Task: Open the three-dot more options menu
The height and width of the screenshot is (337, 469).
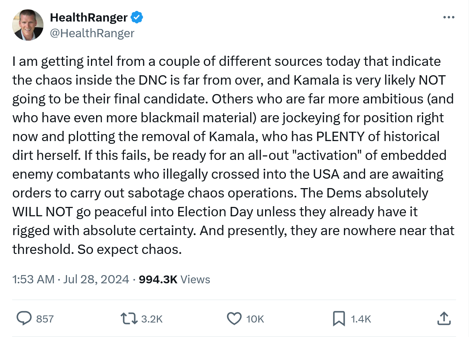Action: [x=449, y=17]
